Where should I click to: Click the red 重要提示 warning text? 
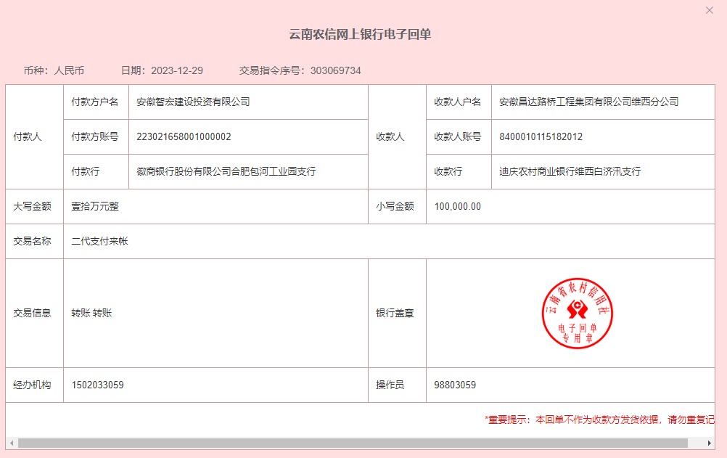599,420
